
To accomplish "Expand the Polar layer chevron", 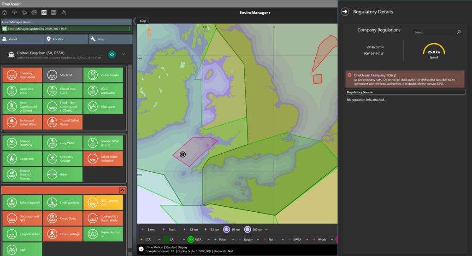I will 233,240.
